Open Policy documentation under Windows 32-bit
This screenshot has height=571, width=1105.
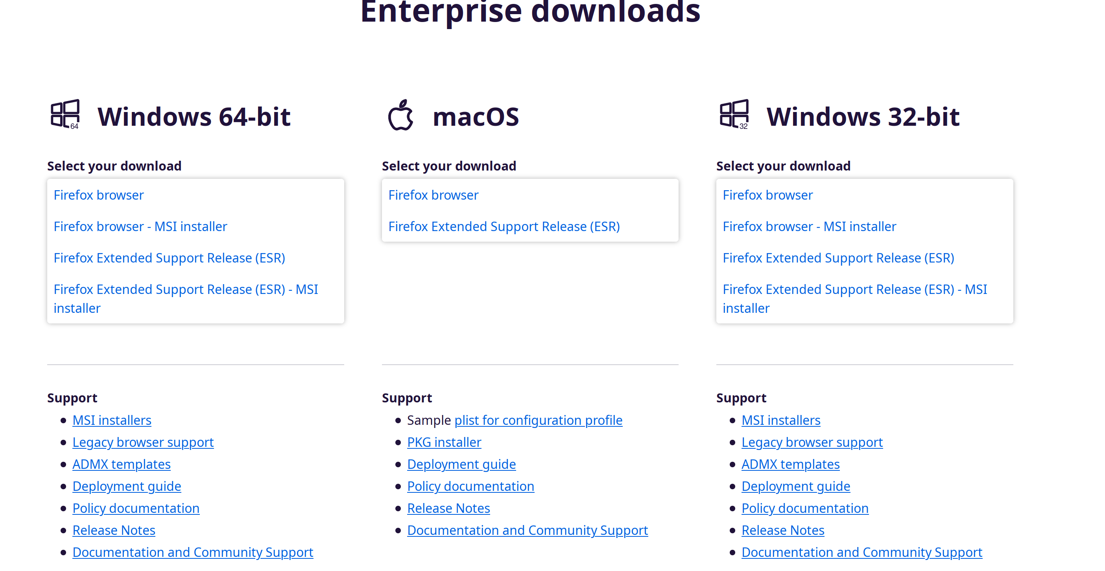[805, 508]
